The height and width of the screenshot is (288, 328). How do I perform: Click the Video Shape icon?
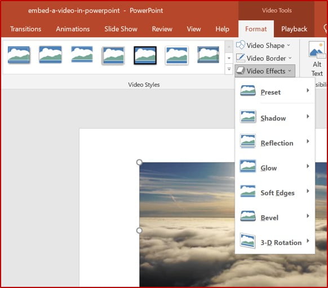click(241, 45)
